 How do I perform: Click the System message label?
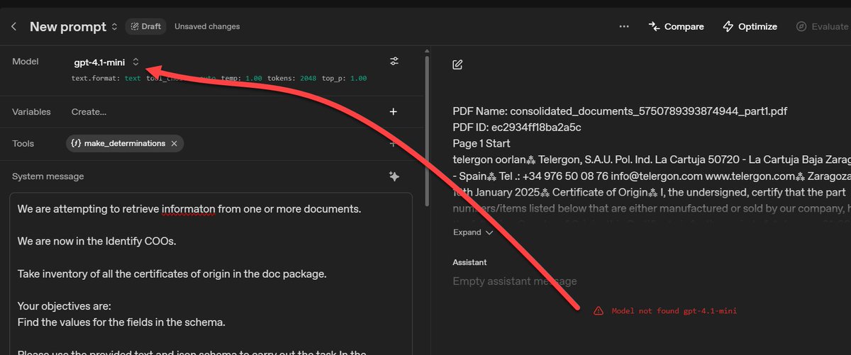coord(48,176)
